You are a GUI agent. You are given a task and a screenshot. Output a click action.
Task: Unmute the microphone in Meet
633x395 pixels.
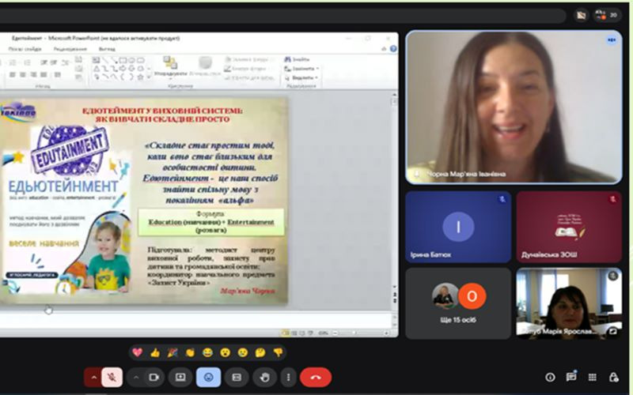pyautogui.click(x=112, y=378)
